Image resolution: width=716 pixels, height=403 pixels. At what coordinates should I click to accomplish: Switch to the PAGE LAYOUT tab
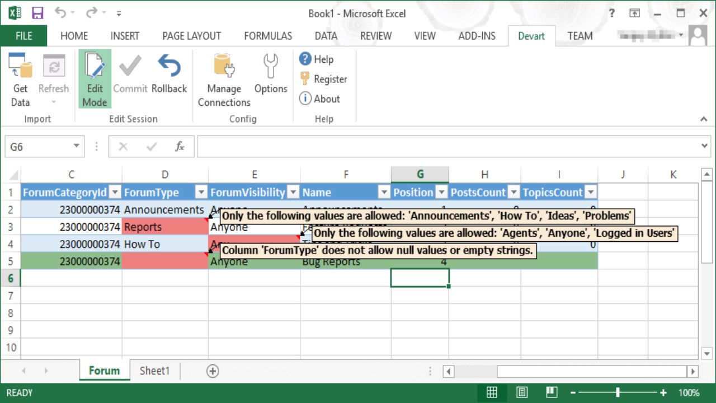192,36
